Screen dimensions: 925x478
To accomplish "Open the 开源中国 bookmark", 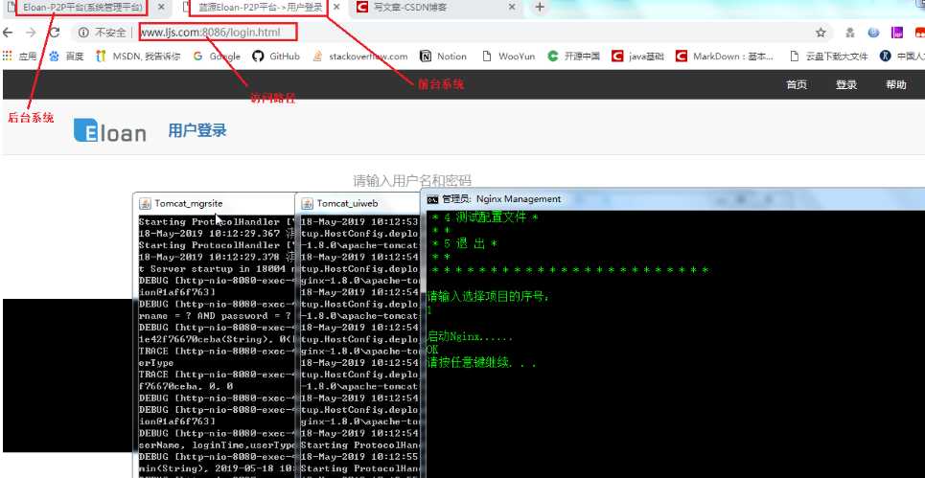I will point(573,57).
